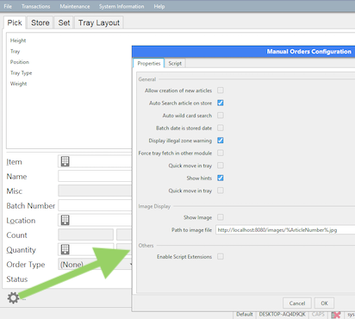Open the Order Type dropdown
Image resolution: width=355 pixels, height=319 pixels.
coord(95,264)
